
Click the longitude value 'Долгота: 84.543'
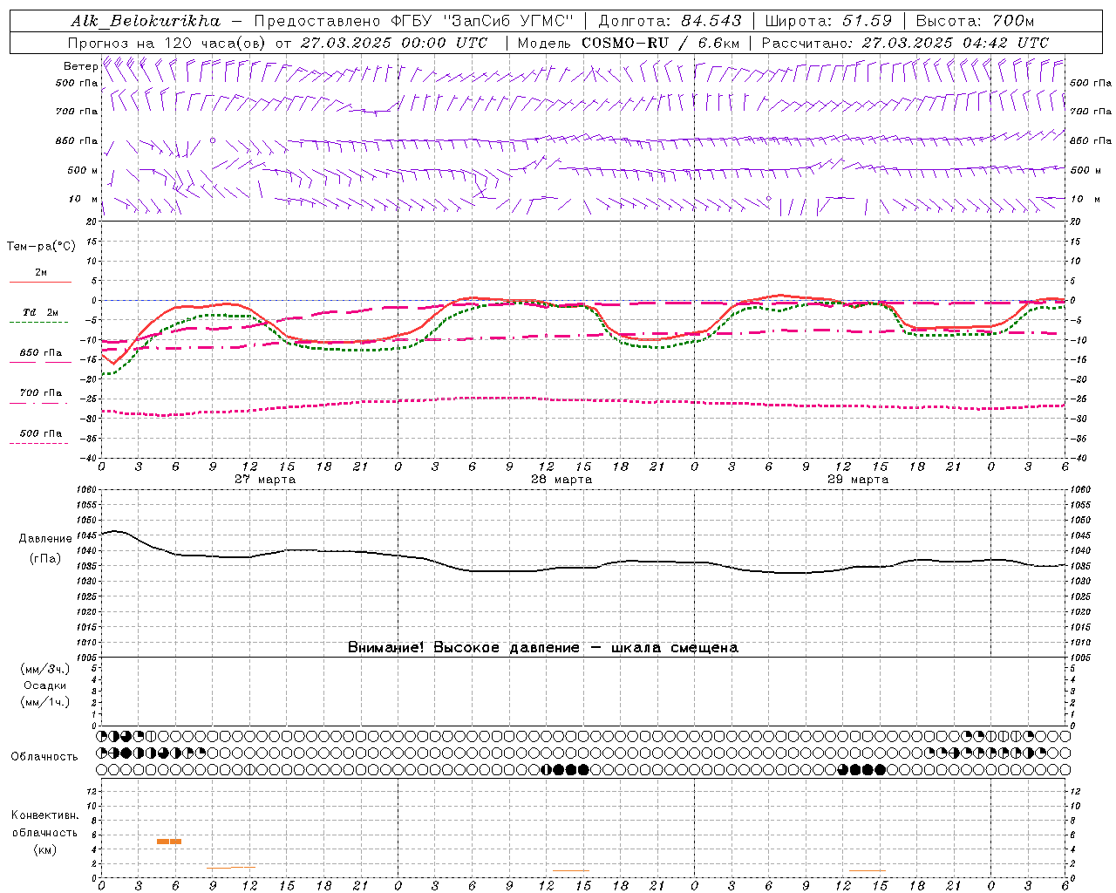670,21
